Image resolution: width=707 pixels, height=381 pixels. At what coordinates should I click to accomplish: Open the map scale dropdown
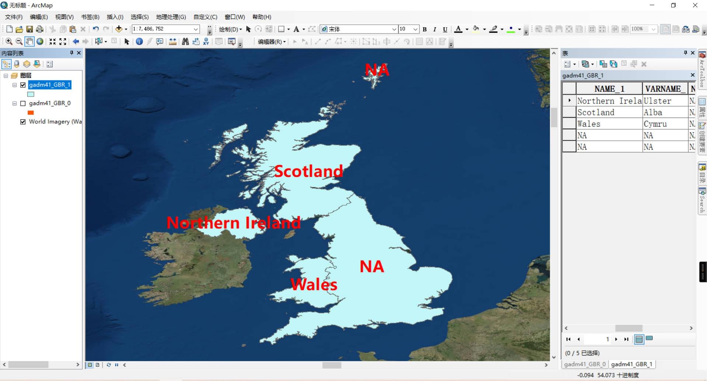pyautogui.click(x=196, y=29)
